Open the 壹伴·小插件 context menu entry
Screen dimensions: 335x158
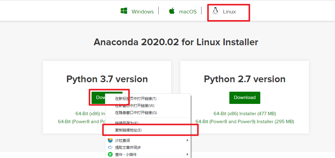point(148,154)
